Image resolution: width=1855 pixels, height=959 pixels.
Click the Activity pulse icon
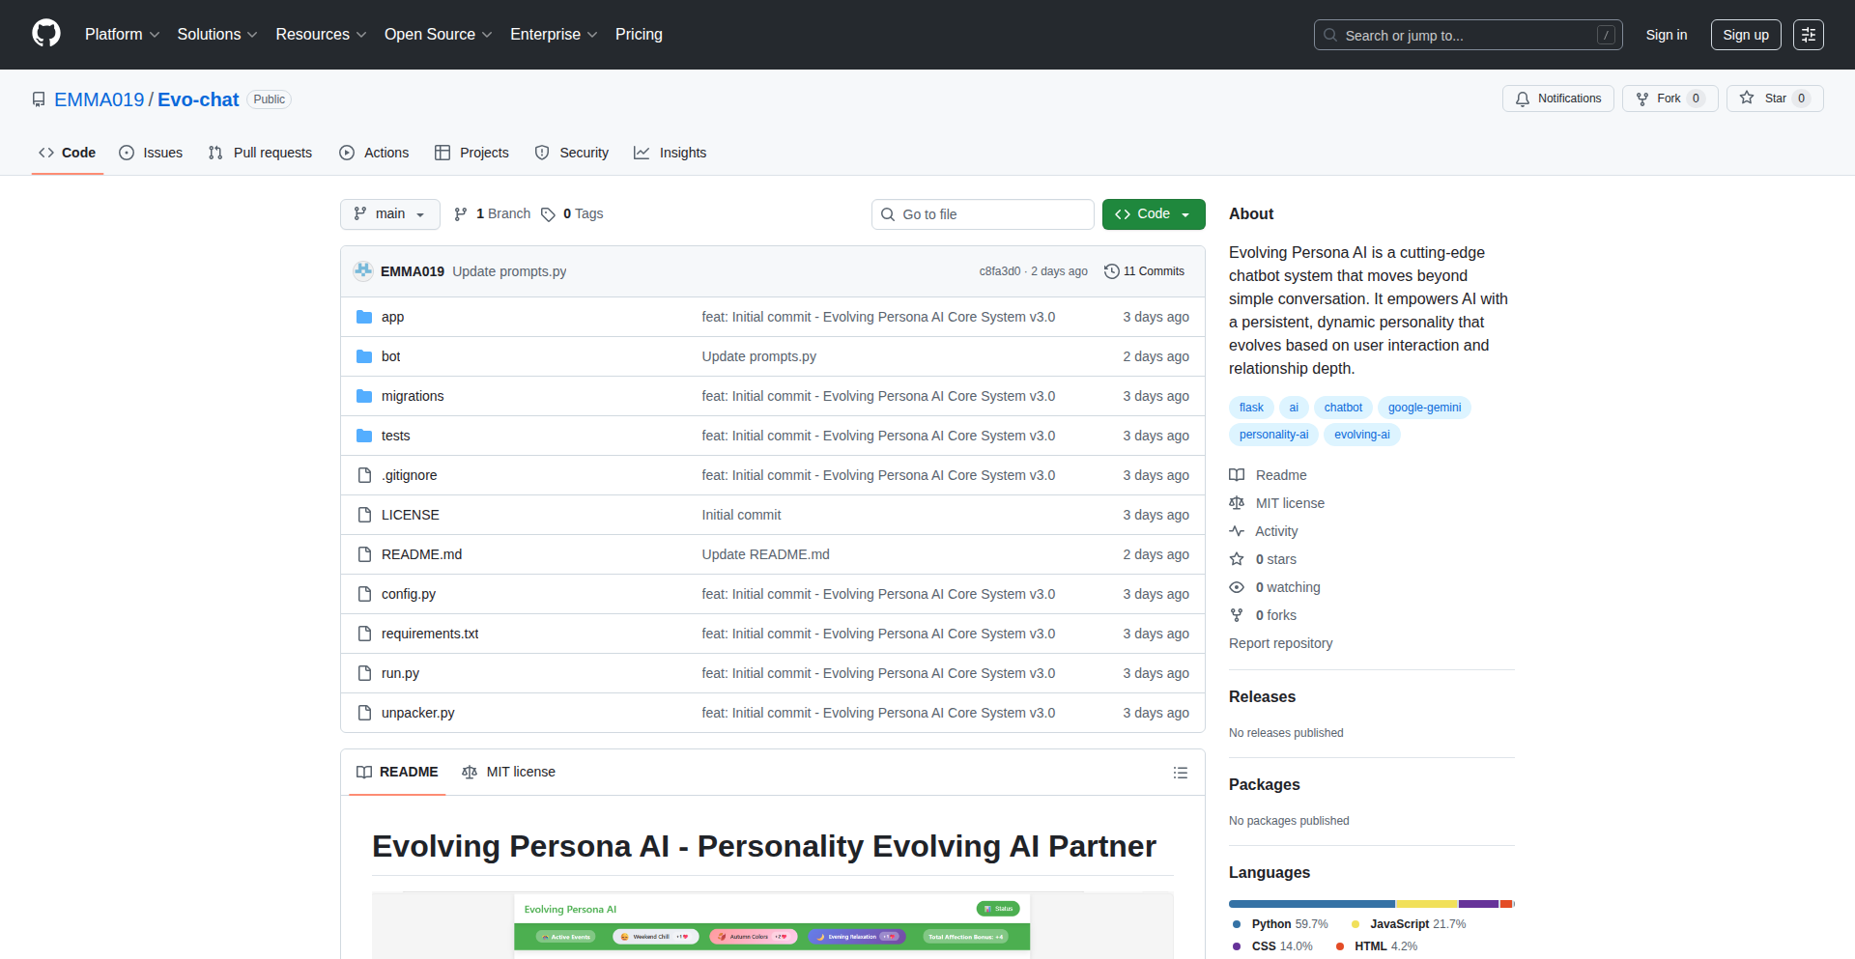[x=1238, y=531]
